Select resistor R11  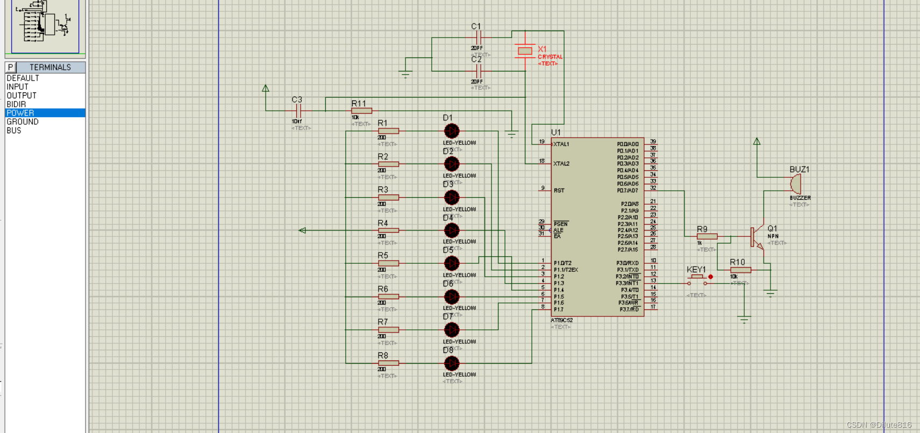[361, 111]
